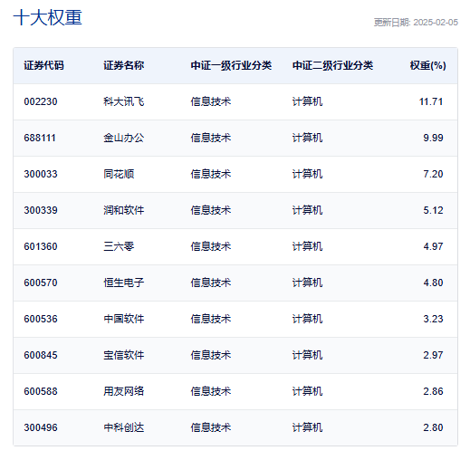
Task: Select the 金山办公 row name
Action: click(124, 138)
